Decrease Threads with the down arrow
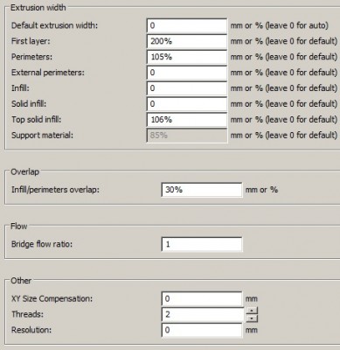The image size is (340, 350). pyautogui.click(x=252, y=318)
